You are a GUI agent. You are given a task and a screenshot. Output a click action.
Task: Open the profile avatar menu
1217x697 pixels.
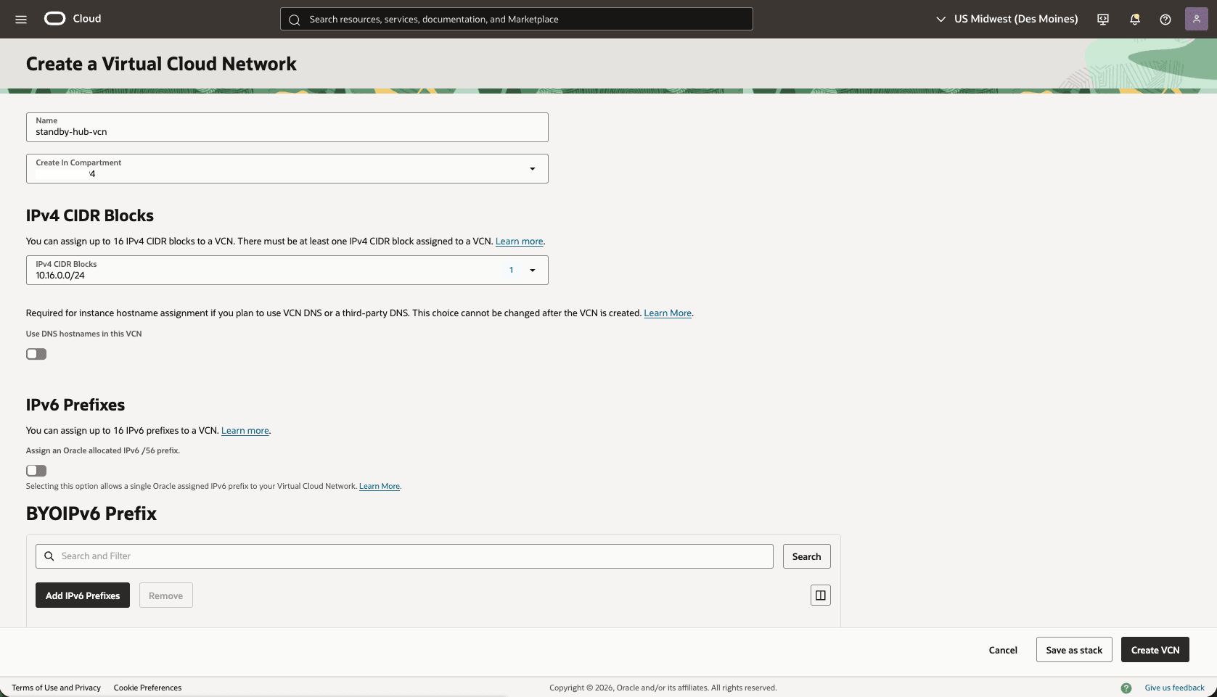click(x=1197, y=18)
